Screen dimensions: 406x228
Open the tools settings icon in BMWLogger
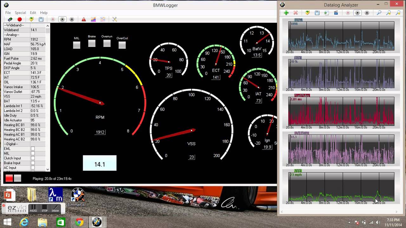[x=115, y=19]
